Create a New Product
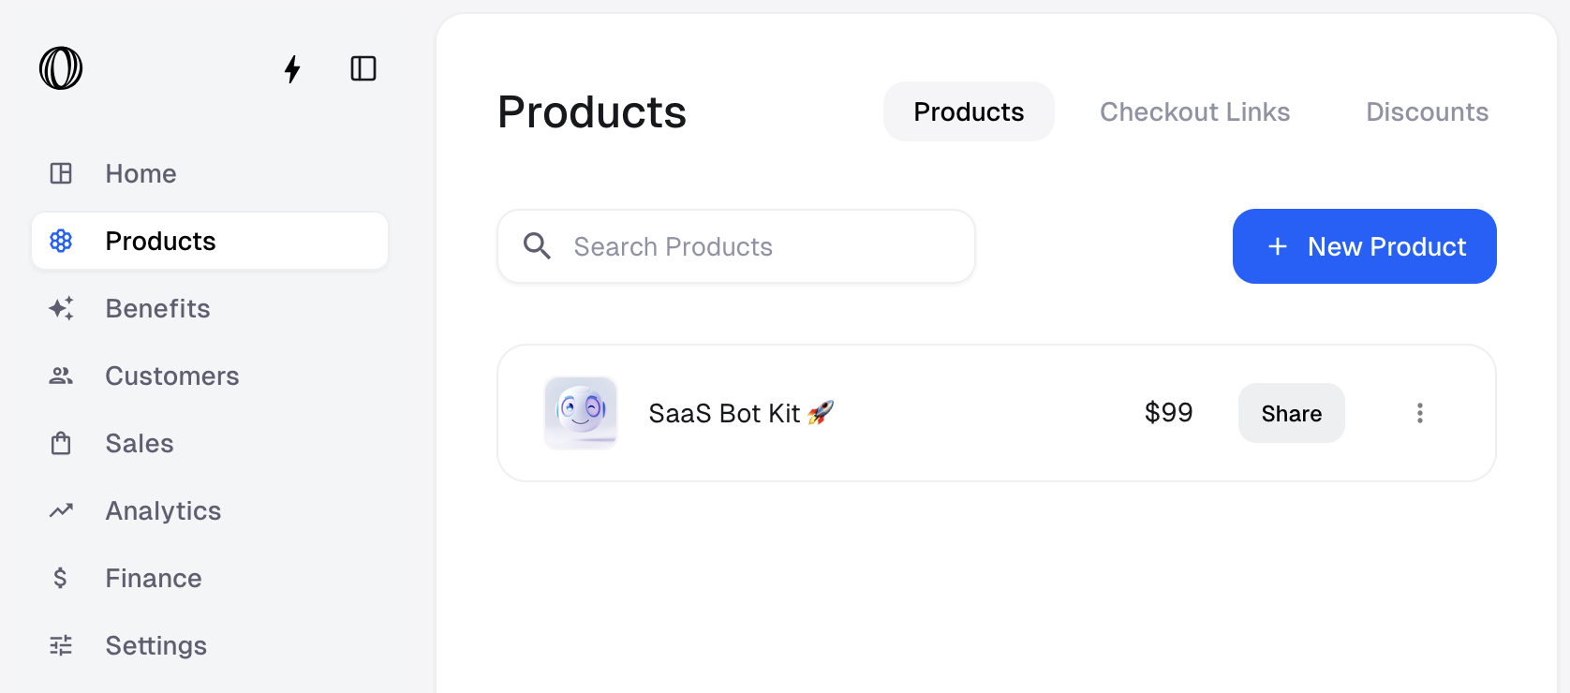The height and width of the screenshot is (693, 1570). [1365, 246]
